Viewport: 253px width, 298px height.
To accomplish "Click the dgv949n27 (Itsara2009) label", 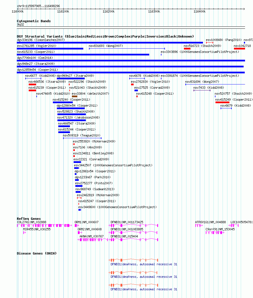I will pyautogui.click(x=75, y=76).
